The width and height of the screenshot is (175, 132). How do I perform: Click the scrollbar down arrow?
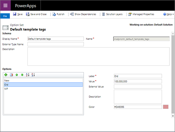coord(173,116)
